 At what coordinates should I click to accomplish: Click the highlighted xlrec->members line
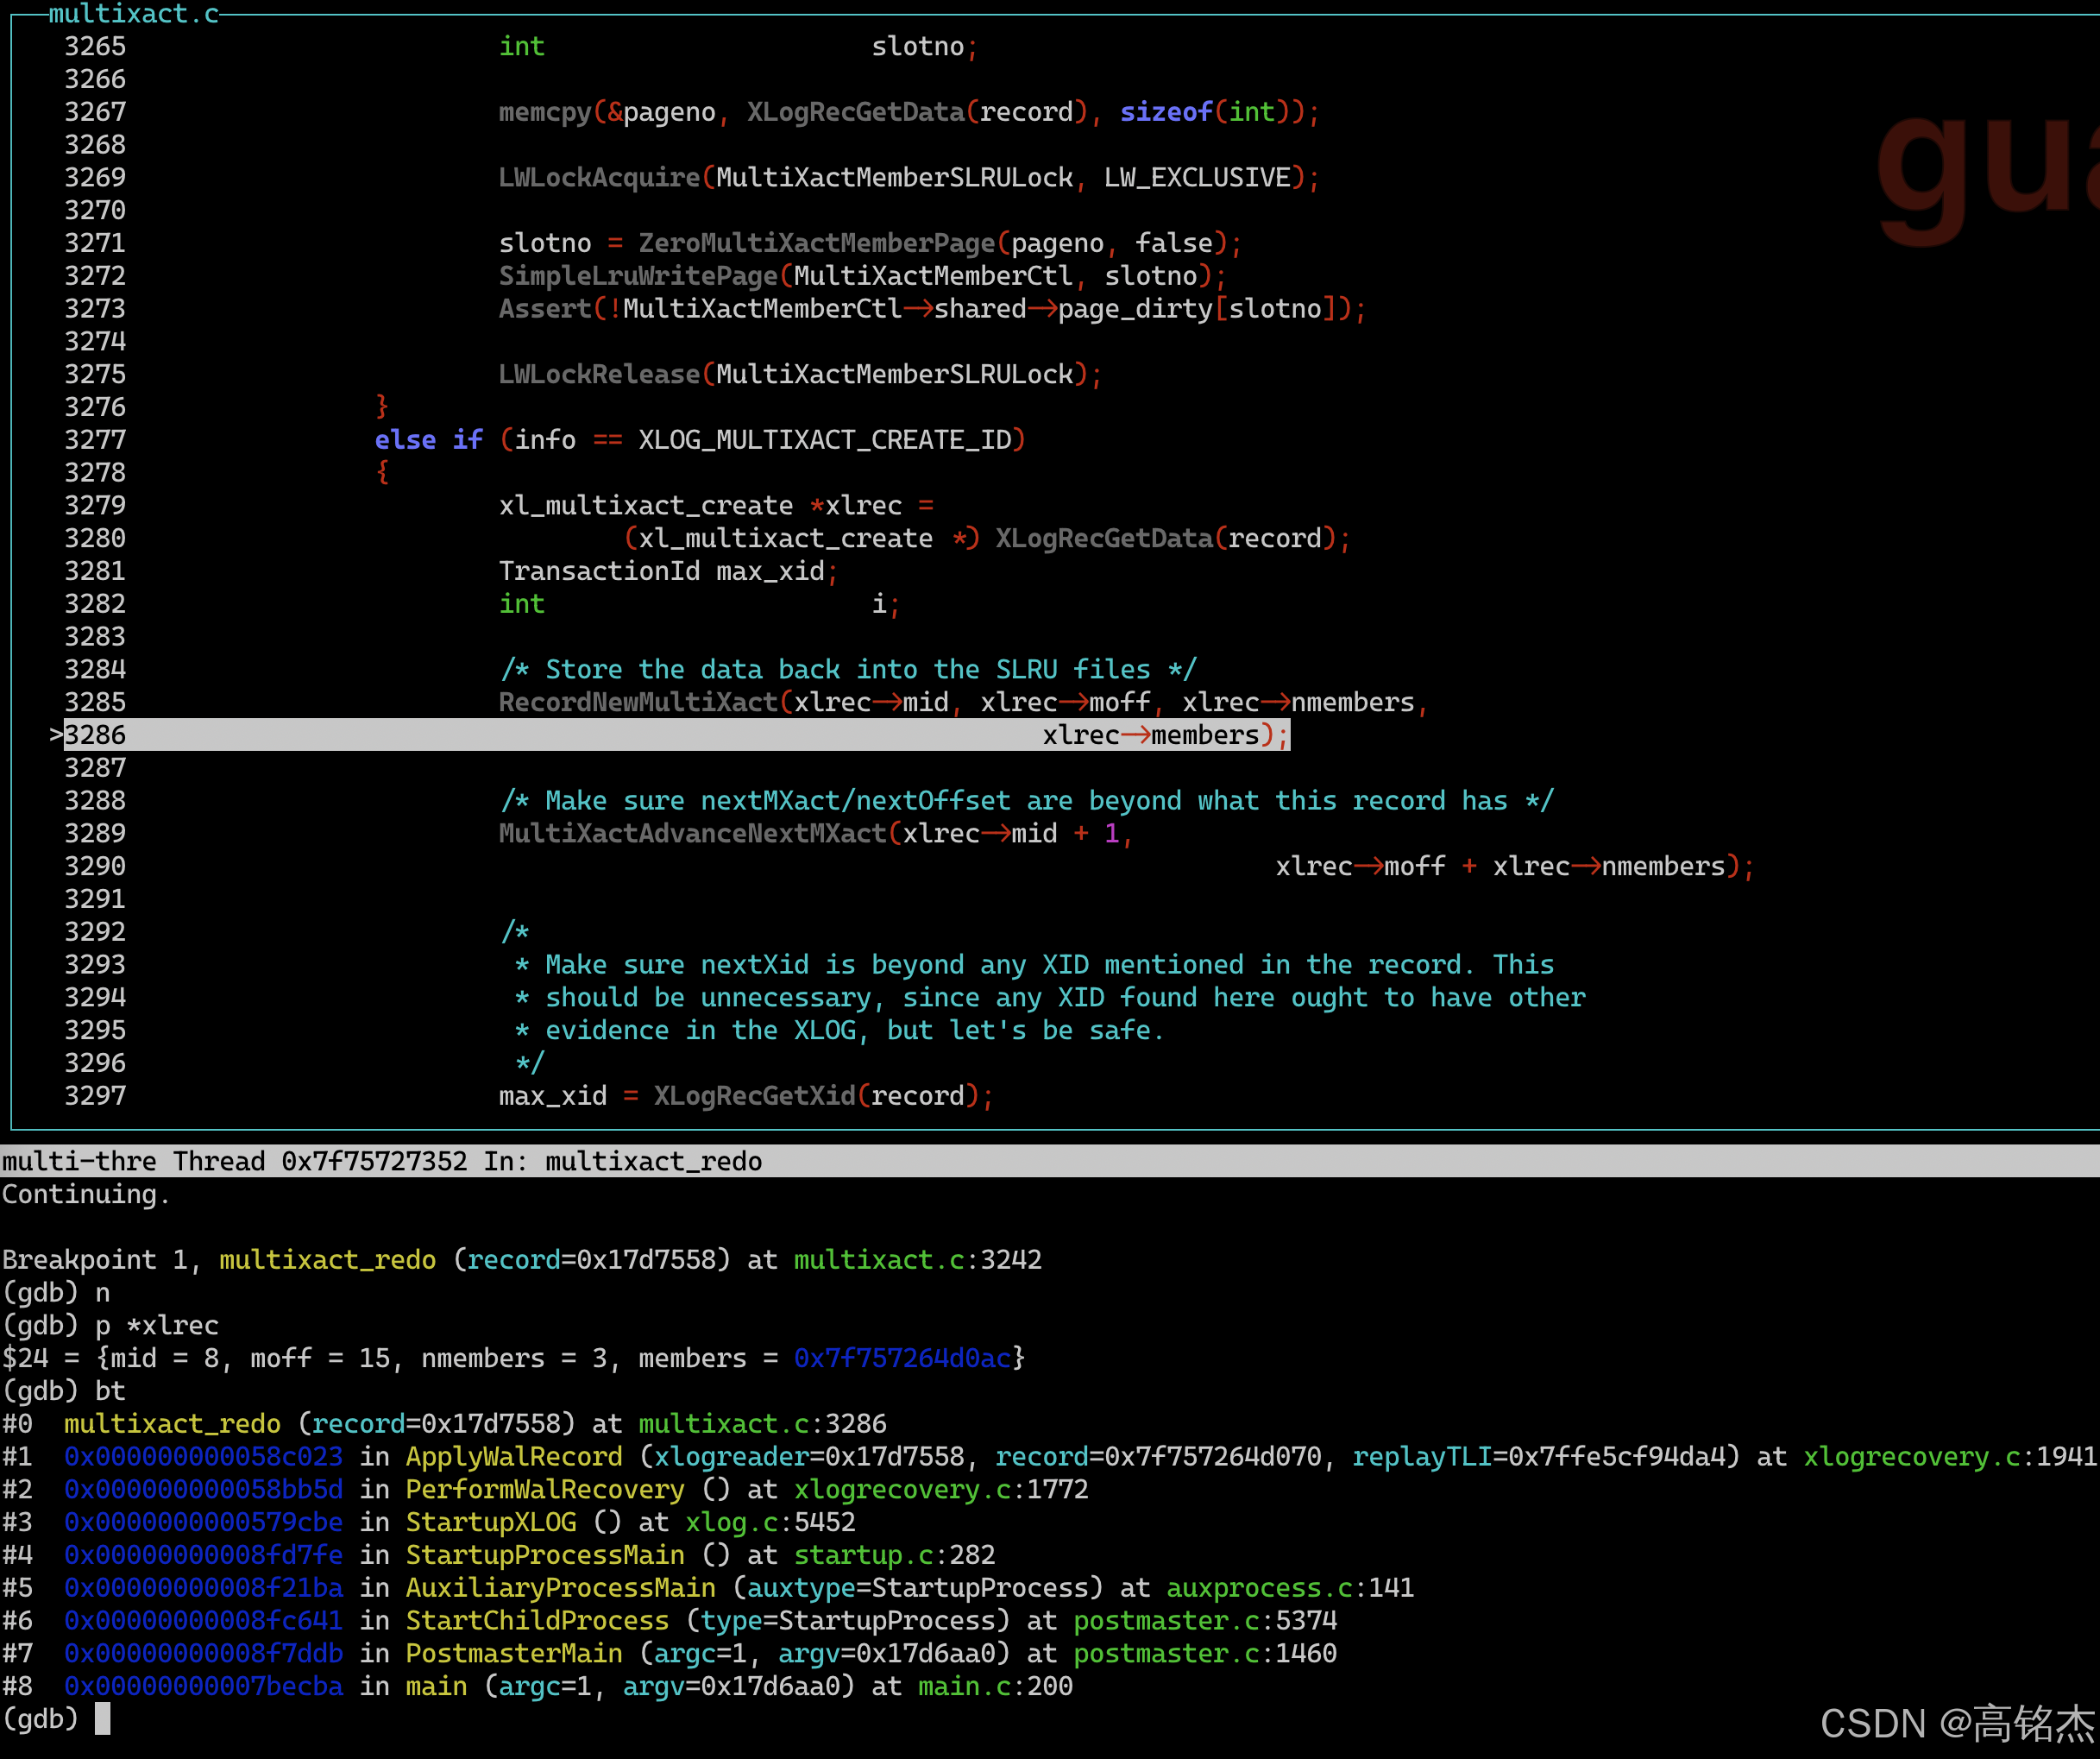pos(1150,735)
